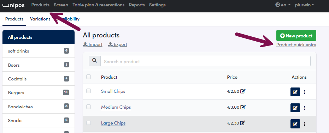Click the Search a product field
This screenshot has height=133, width=329.
[x=205, y=61]
